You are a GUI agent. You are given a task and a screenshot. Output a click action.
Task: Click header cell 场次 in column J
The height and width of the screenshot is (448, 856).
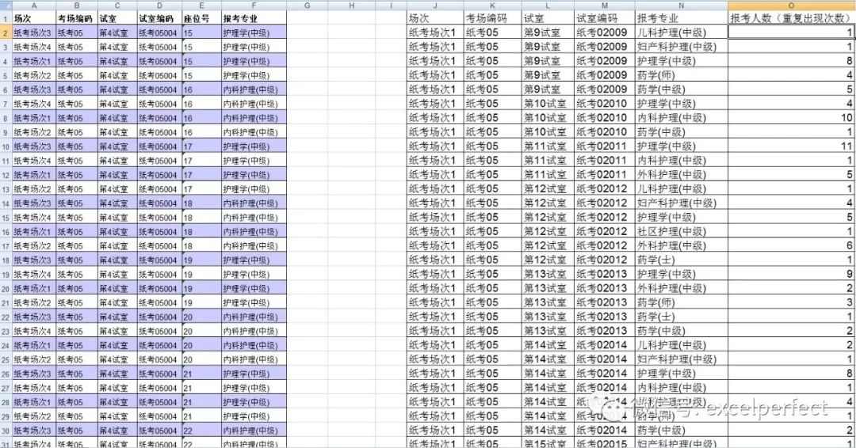click(x=435, y=18)
